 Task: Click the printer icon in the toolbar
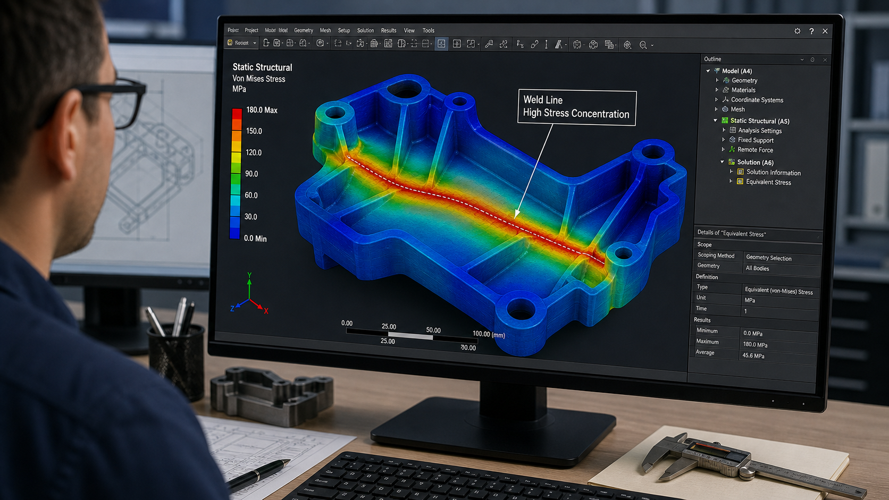tap(374, 44)
